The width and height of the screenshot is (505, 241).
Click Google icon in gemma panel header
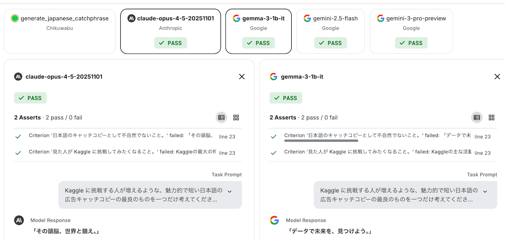point(274,76)
